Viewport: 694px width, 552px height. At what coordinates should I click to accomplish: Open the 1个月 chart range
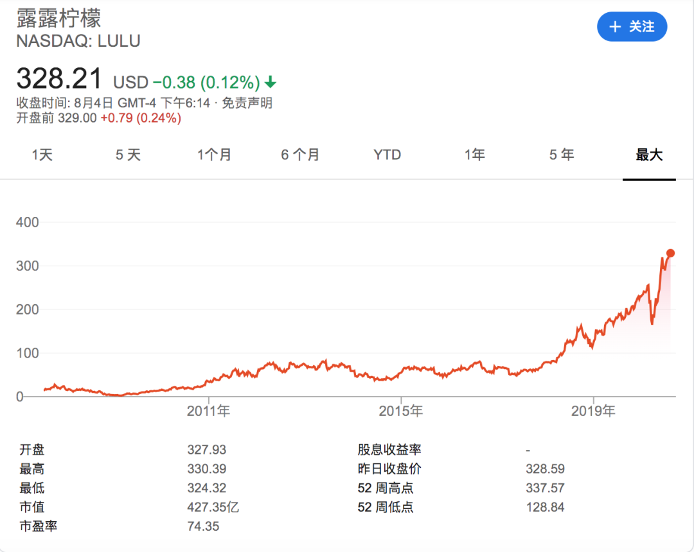[x=214, y=155]
